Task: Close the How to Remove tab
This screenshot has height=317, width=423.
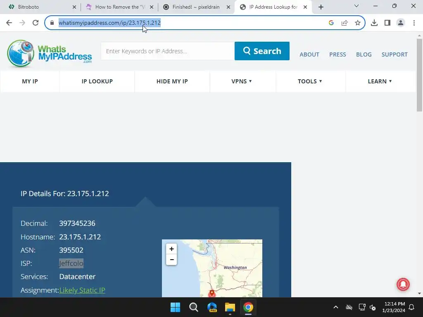Action: pos(152,7)
